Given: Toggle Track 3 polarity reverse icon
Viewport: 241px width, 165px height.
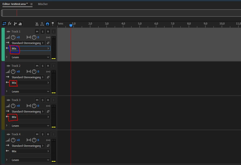Looking at the screenshot, I should coord(48,111).
